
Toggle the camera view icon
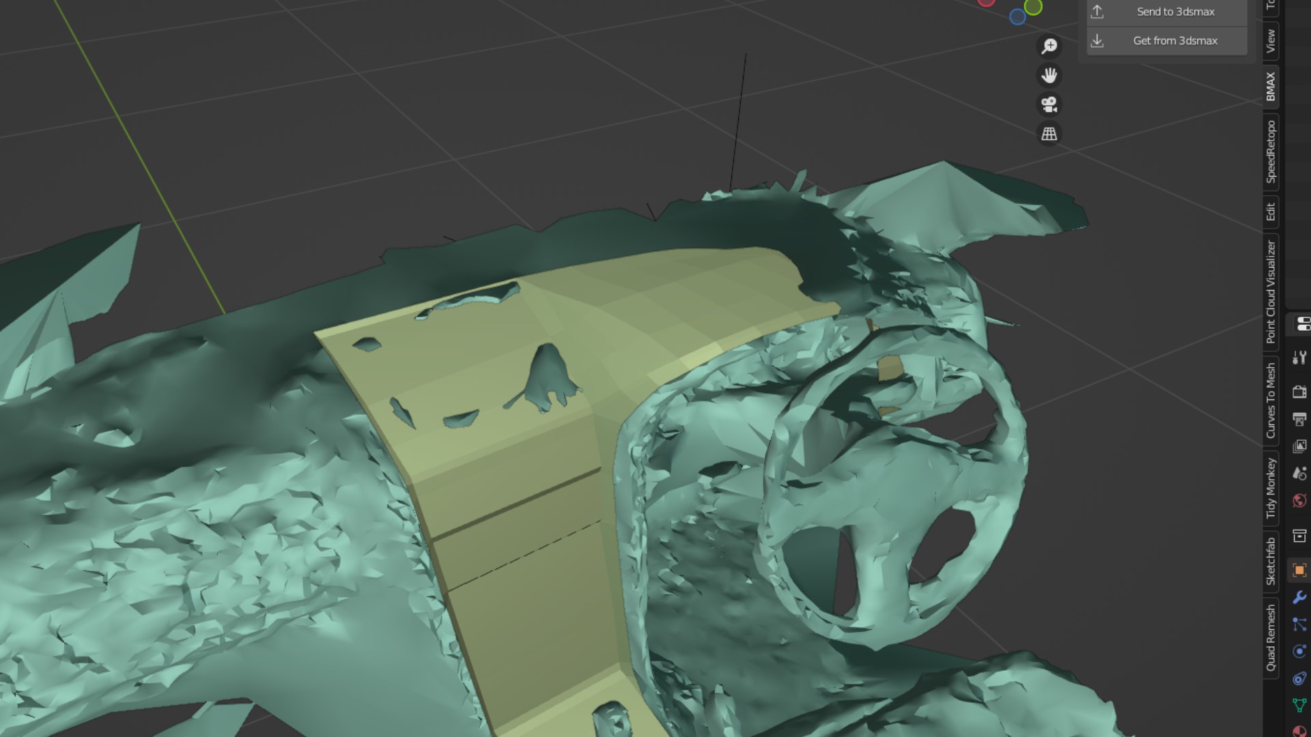pyautogui.click(x=1049, y=104)
